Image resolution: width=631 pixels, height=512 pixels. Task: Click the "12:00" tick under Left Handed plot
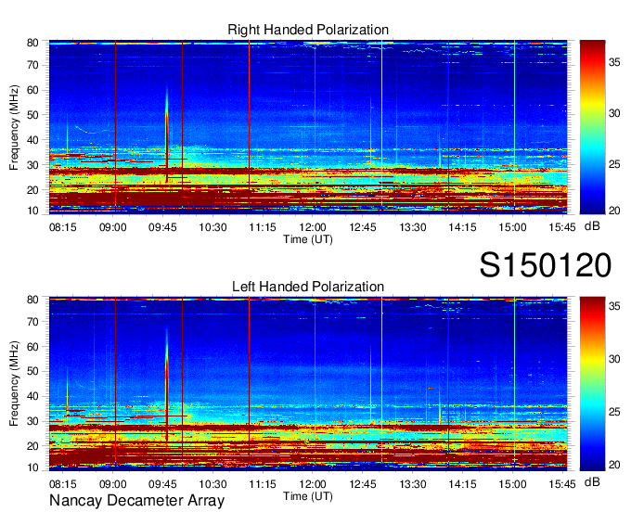pos(313,484)
